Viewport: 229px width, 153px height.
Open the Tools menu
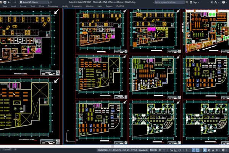tap(33, 6)
